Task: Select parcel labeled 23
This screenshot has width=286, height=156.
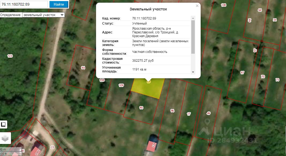Action: coord(52,147)
